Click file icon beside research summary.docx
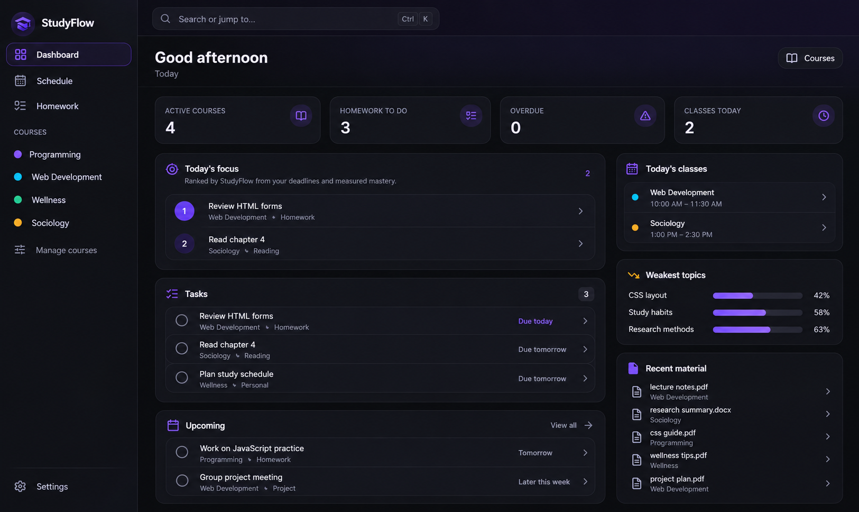 point(636,415)
